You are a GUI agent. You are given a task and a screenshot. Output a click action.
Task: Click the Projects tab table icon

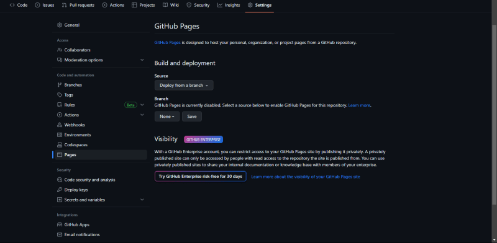[x=134, y=5]
